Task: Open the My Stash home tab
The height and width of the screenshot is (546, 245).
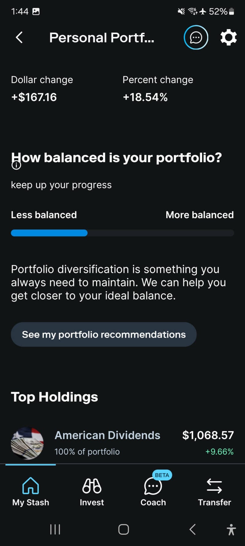Action: click(31, 491)
